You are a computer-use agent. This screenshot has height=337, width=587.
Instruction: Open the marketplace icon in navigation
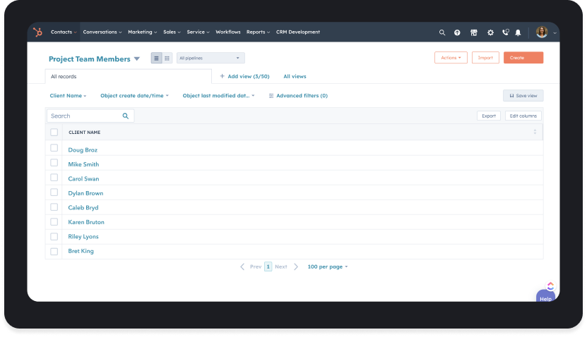[473, 32]
